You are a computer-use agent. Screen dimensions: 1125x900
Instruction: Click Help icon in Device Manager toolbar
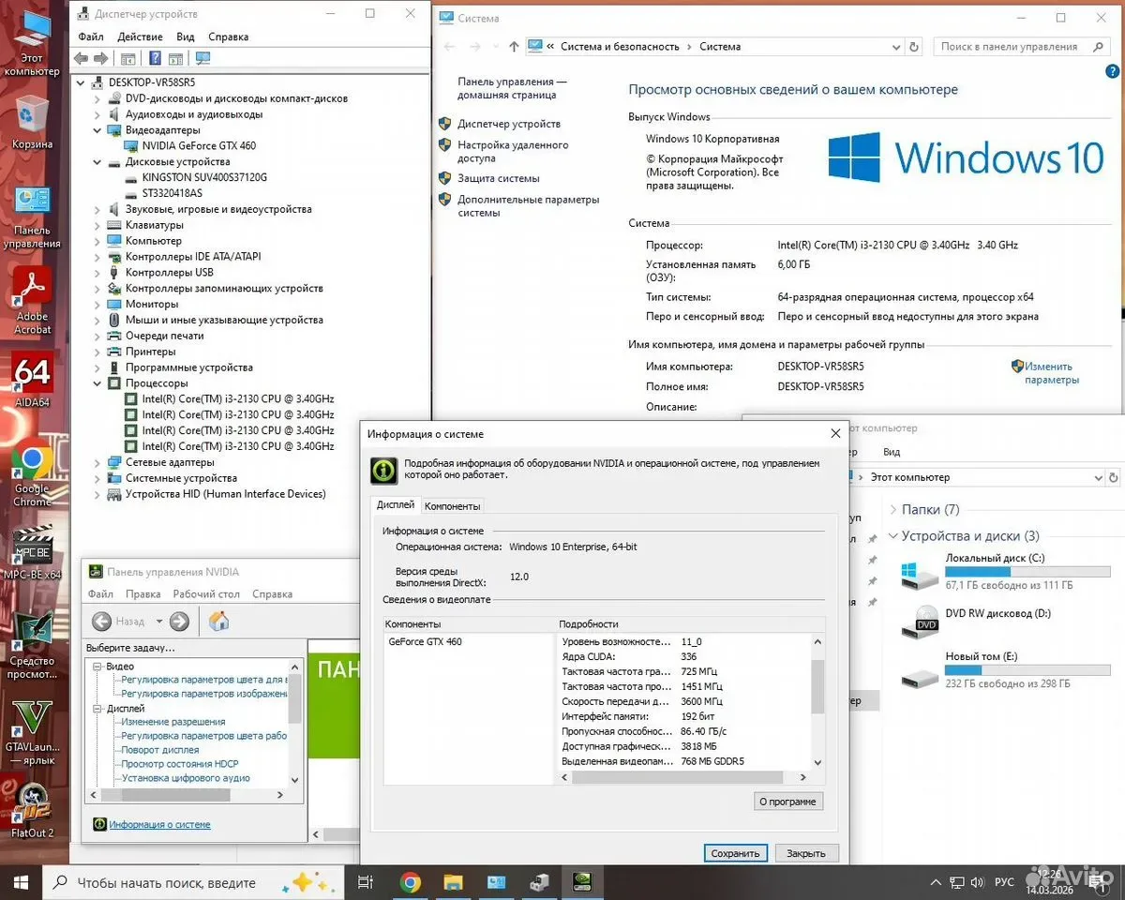155,58
